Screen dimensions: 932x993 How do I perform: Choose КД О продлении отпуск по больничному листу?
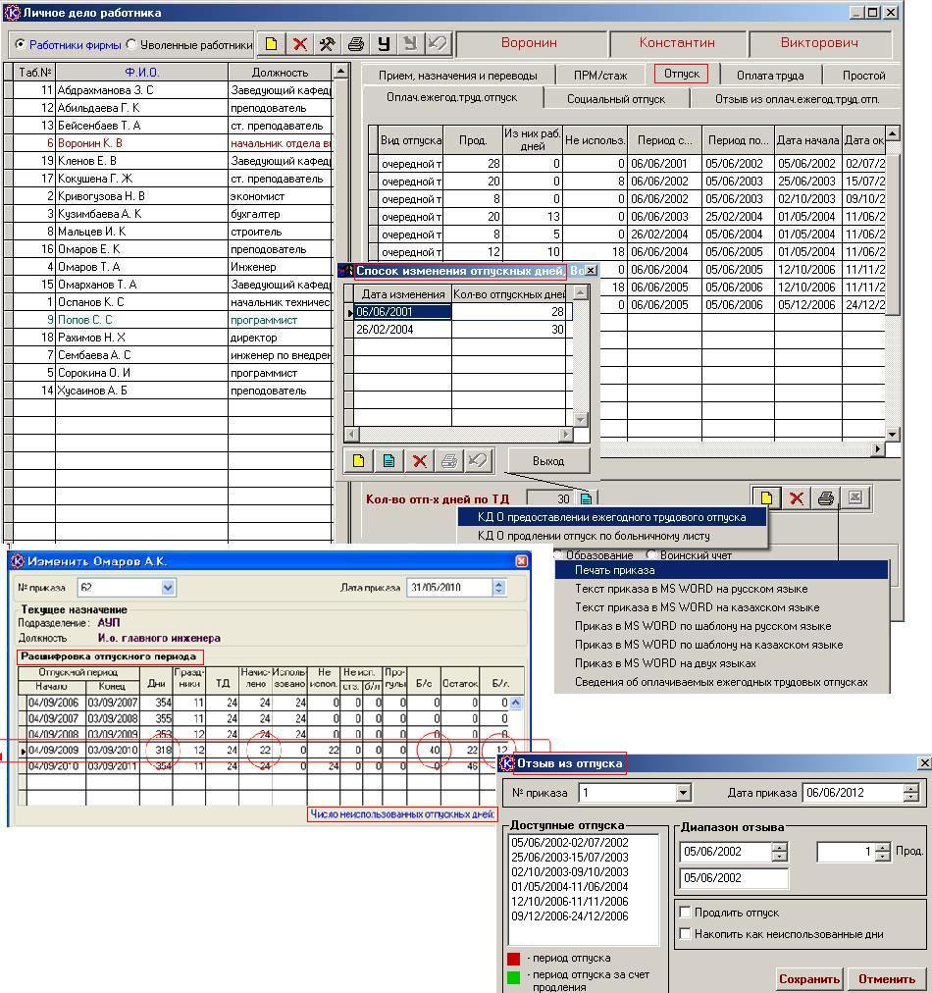click(611, 536)
